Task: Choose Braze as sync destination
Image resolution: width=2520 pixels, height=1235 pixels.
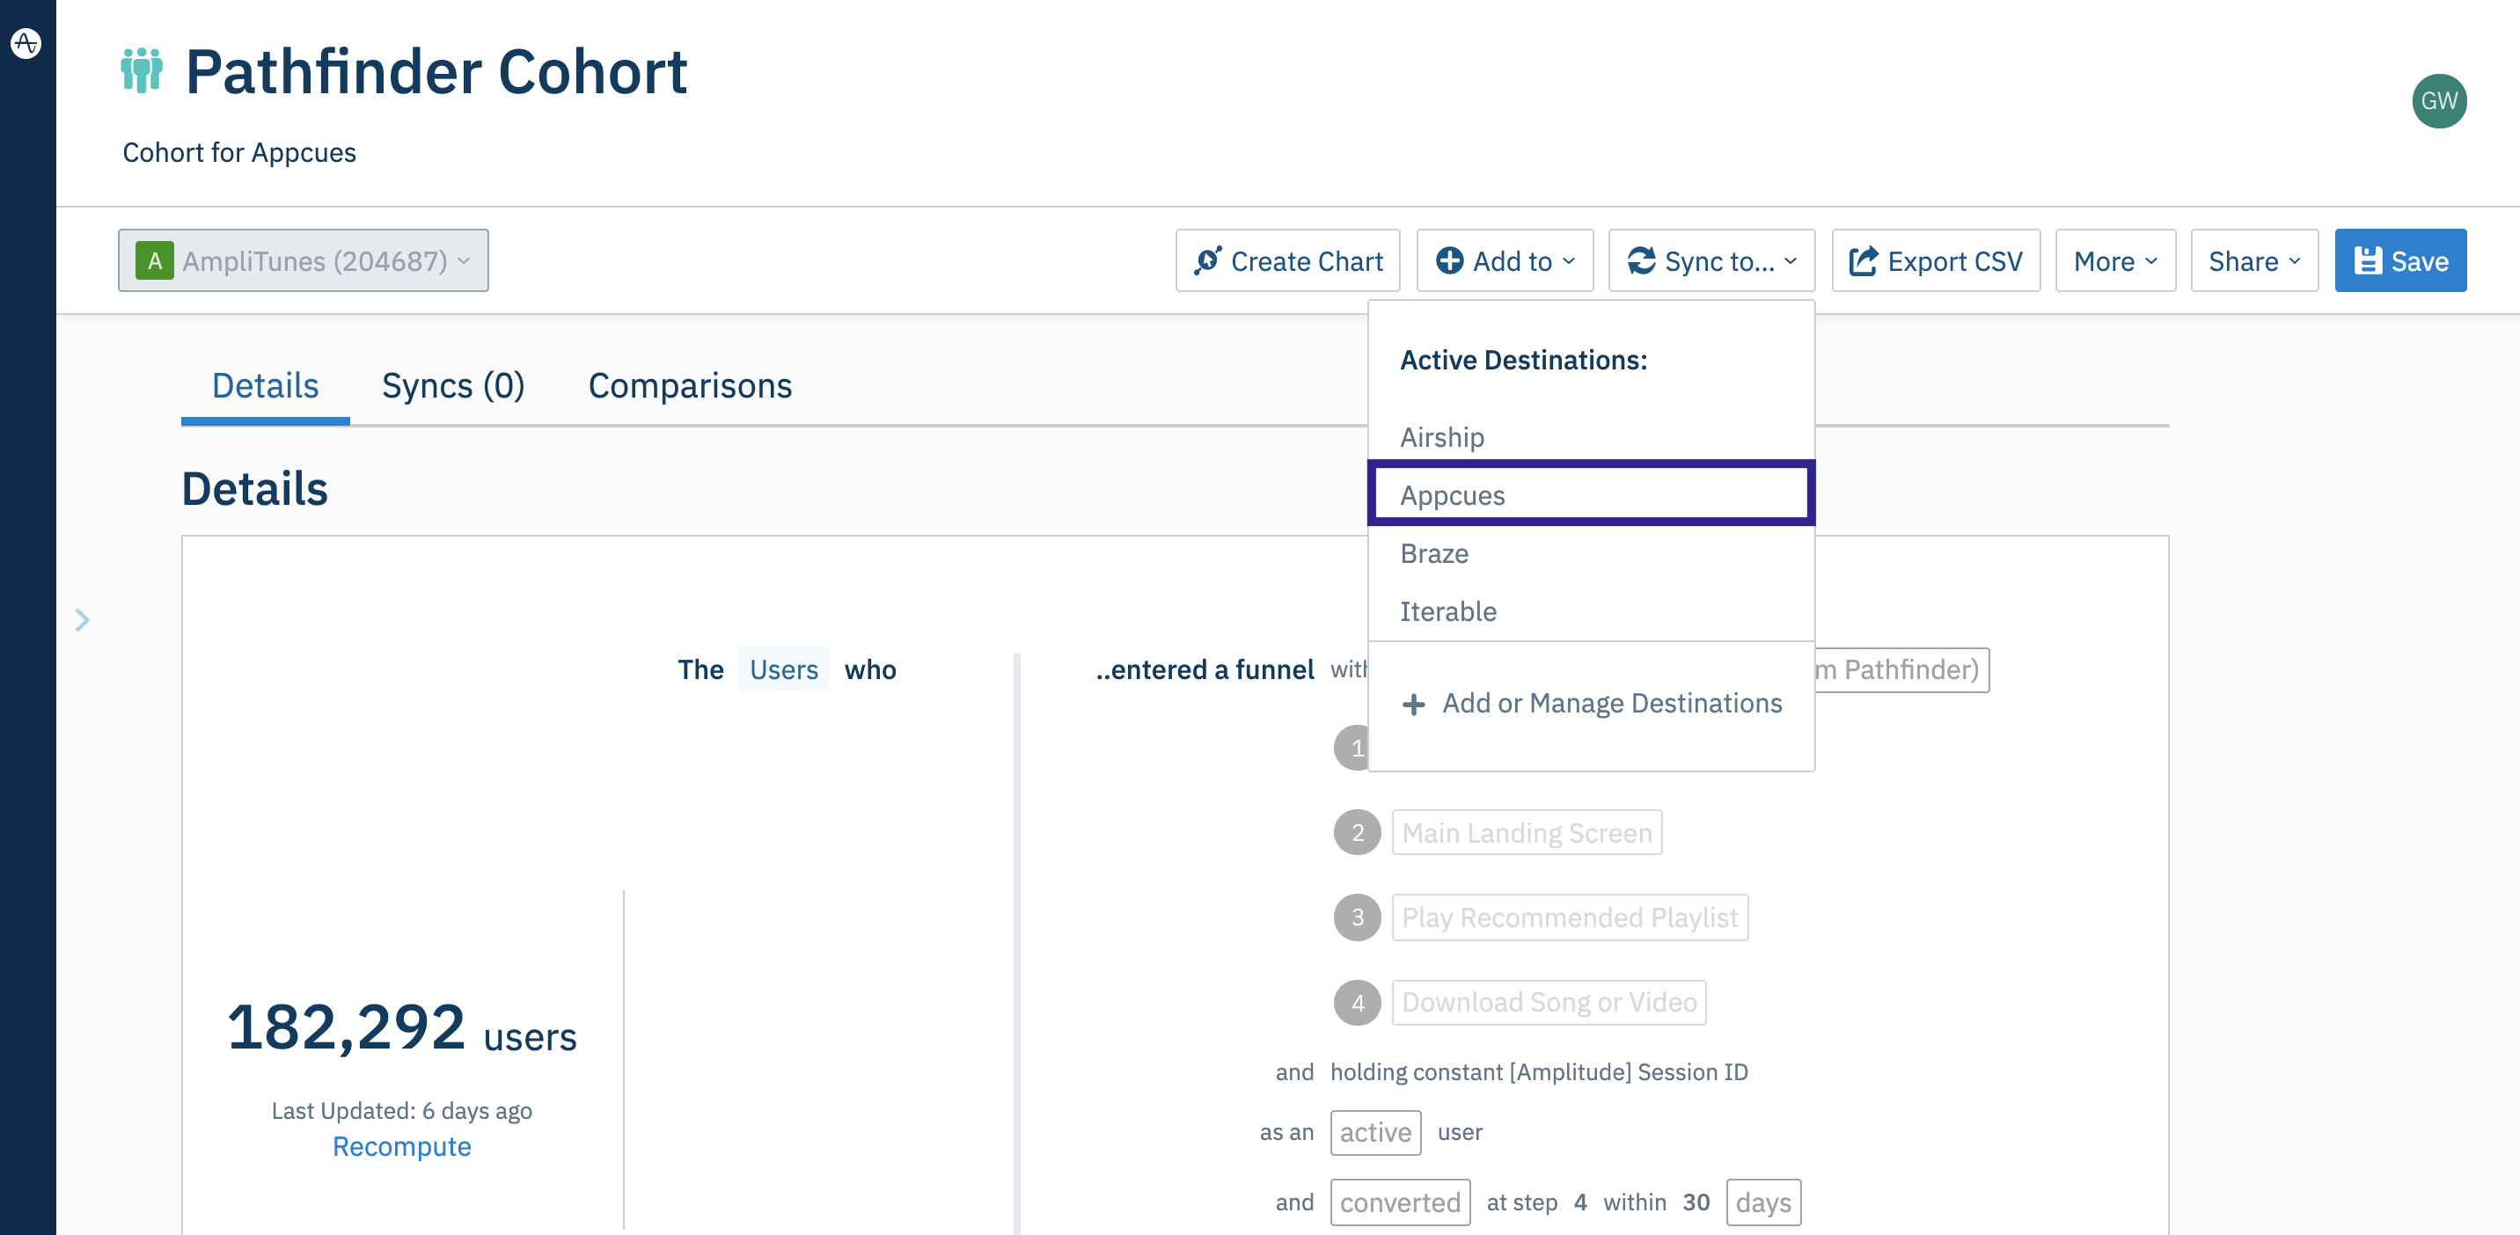Action: (x=1434, y=553)
